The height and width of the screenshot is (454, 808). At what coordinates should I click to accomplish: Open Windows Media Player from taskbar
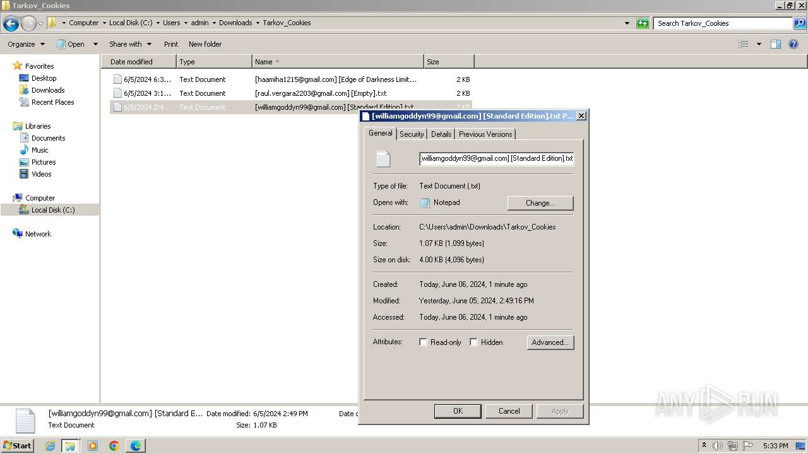(x=93, y=446)
